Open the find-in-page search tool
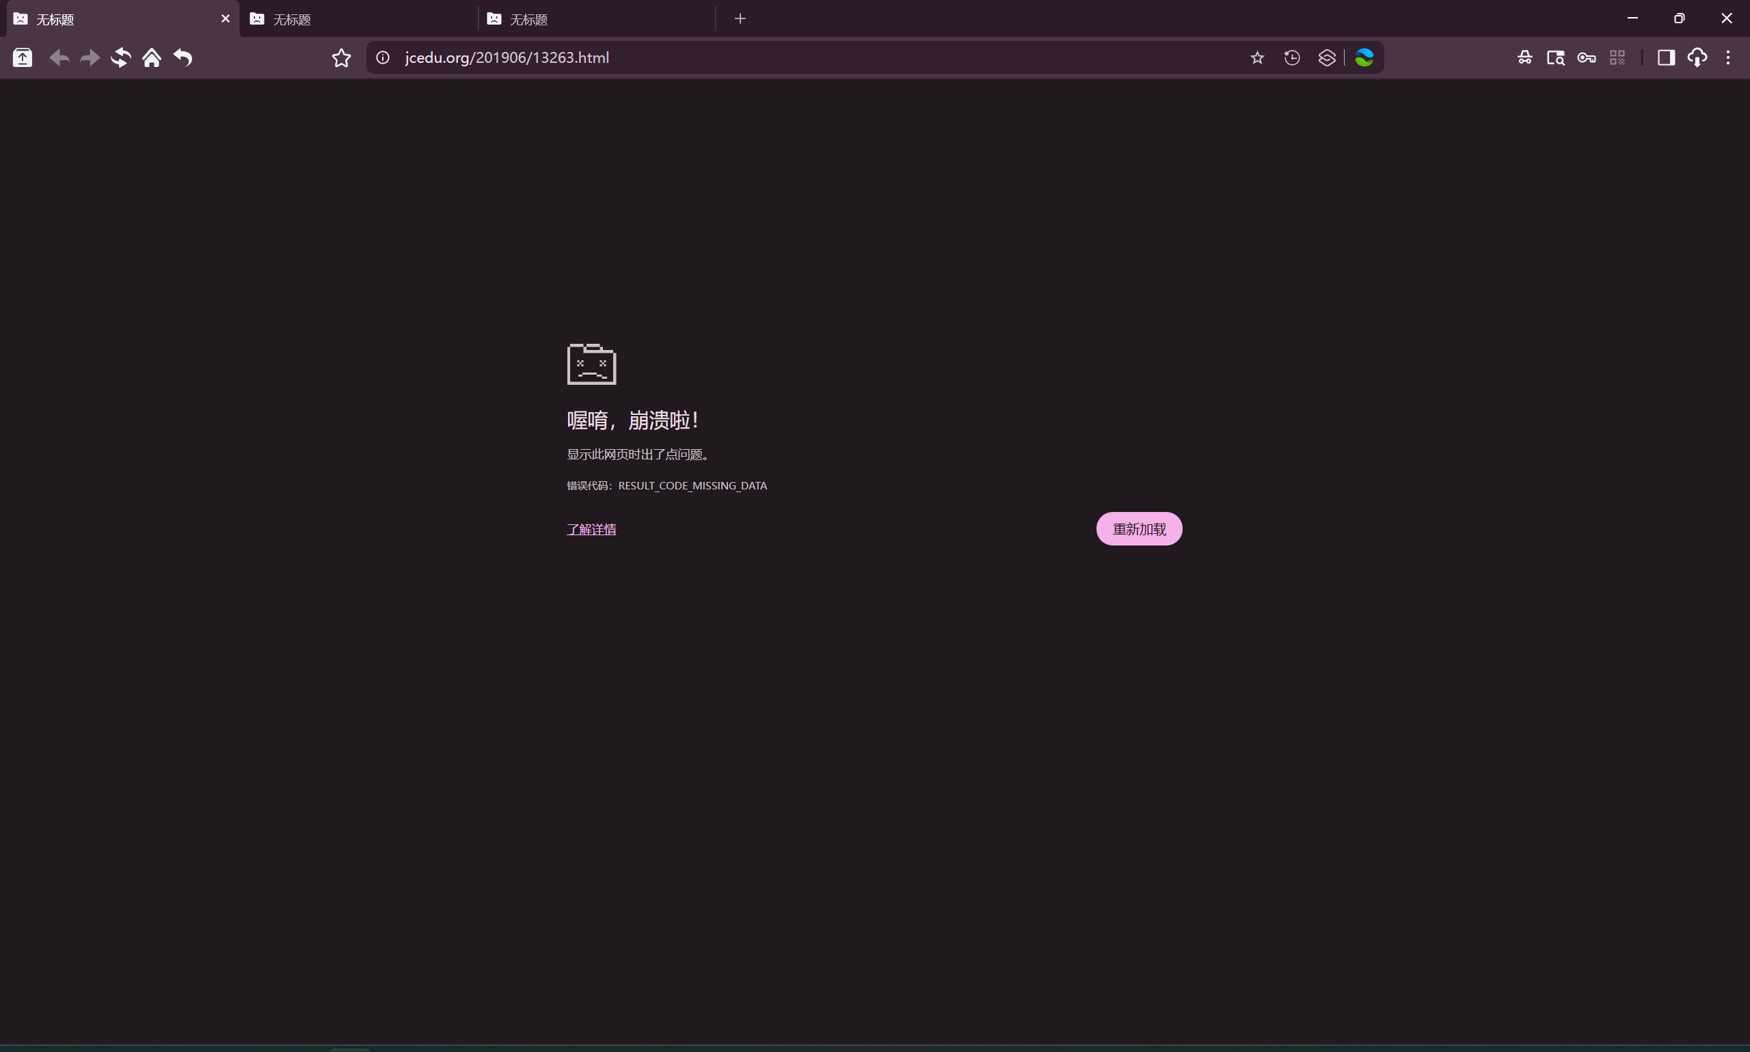This screenshot has width=1750, height=1052. coord(1557,57)
